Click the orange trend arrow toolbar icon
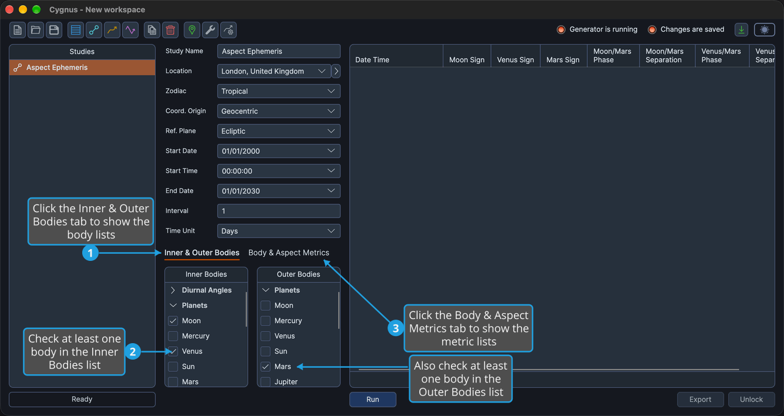 pos(112,30)
